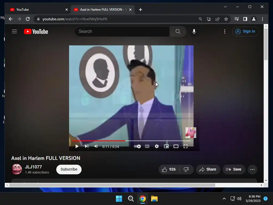
Task: Click the address bar URL
Action: 75,19
